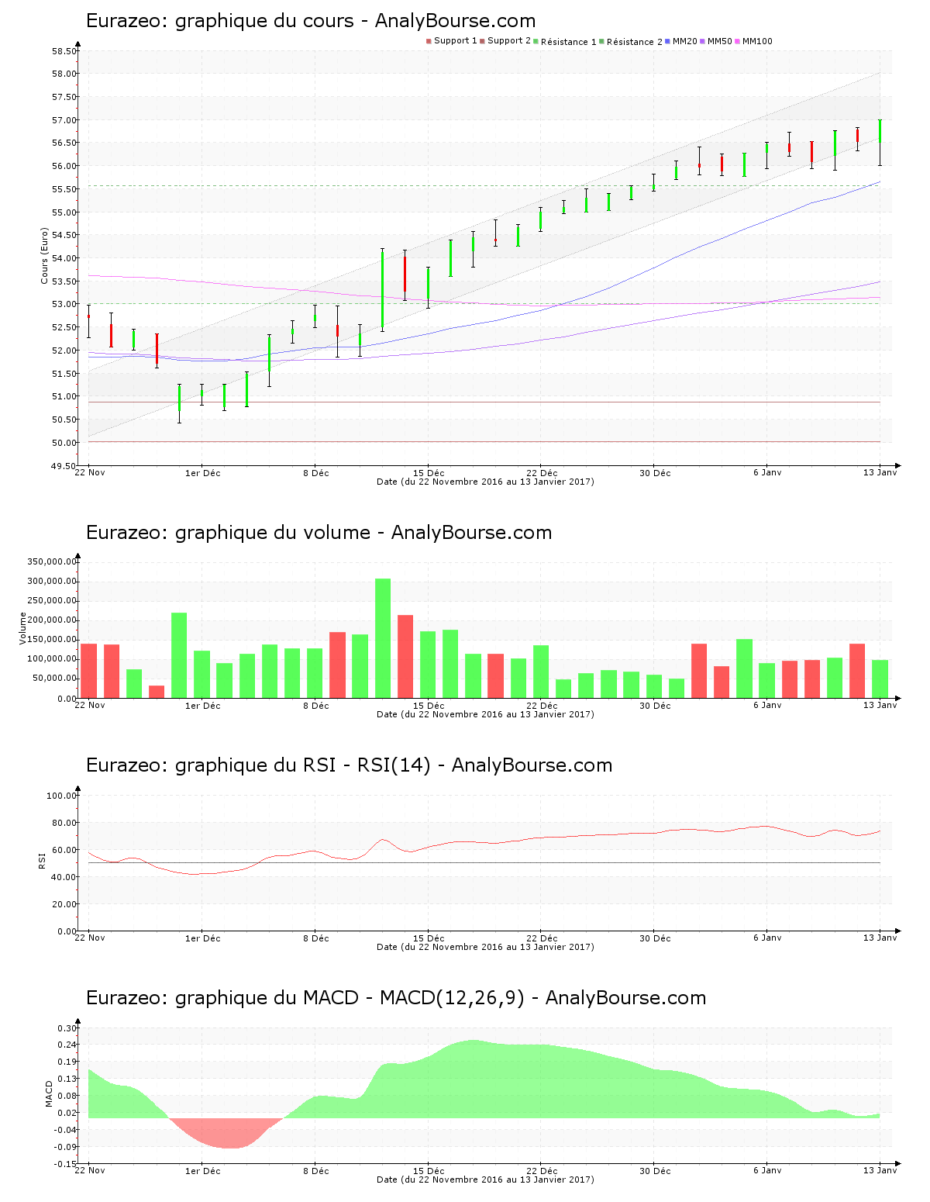Click '13 Janv' label under the price chart
Viewport: 930px width, 1202px height.
coord(880,472)
